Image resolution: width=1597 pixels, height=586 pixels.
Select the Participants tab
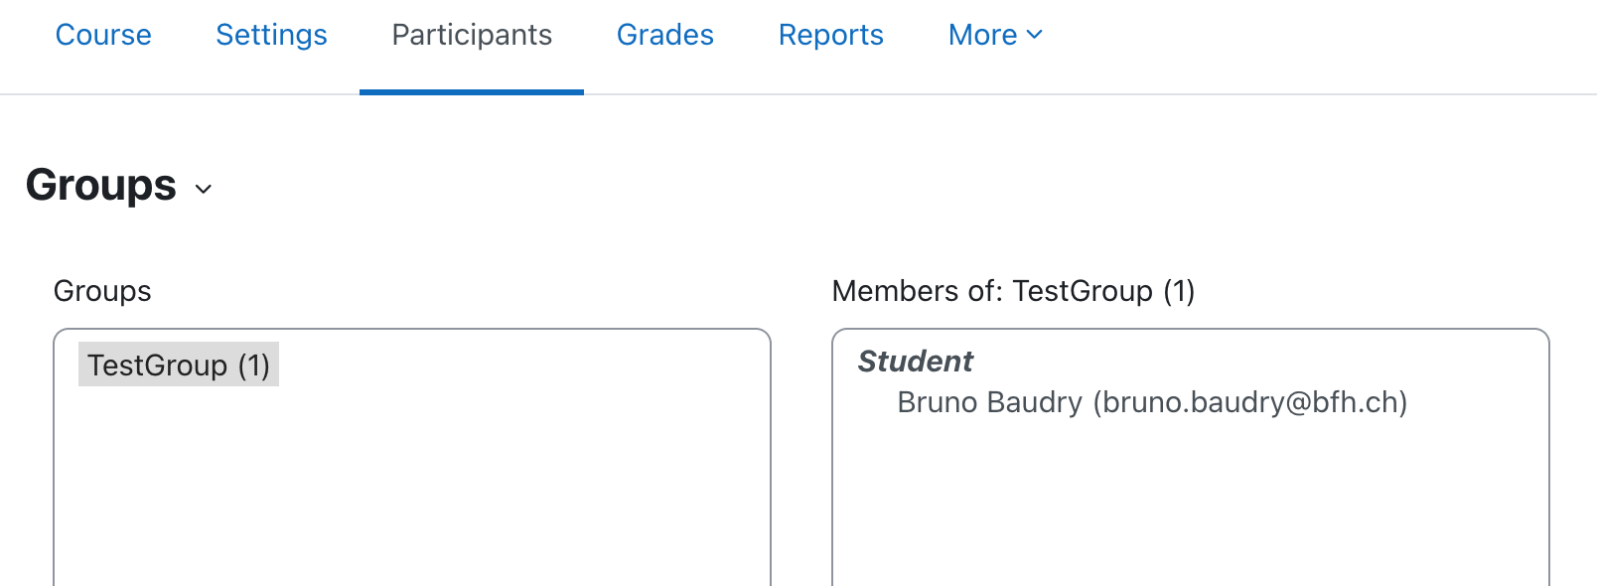[x=472, y=35]
